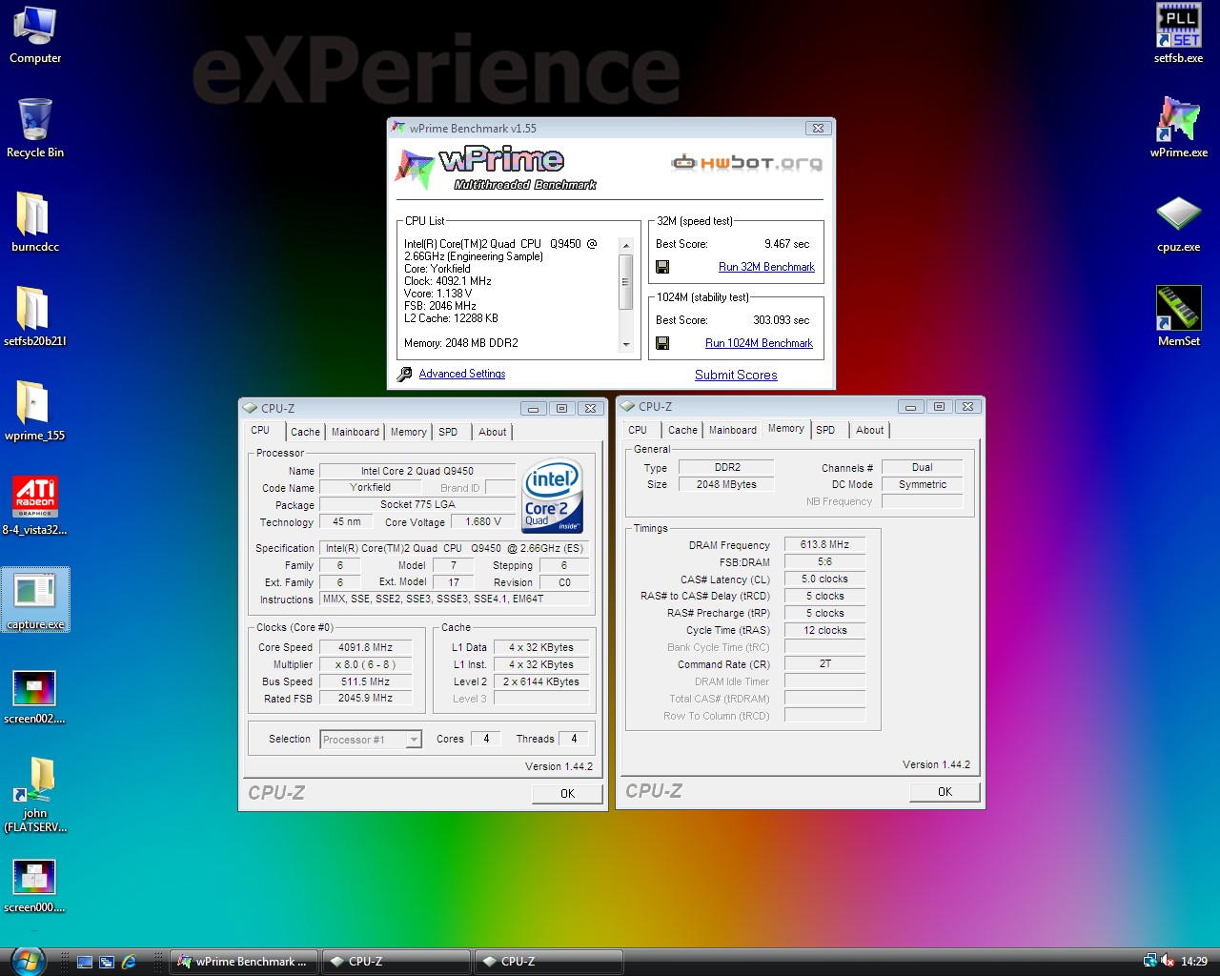Click the DRAM Frequency 613.8 MHz field
This screenshot has height=976, width=1220.
(x=824, y=544)
